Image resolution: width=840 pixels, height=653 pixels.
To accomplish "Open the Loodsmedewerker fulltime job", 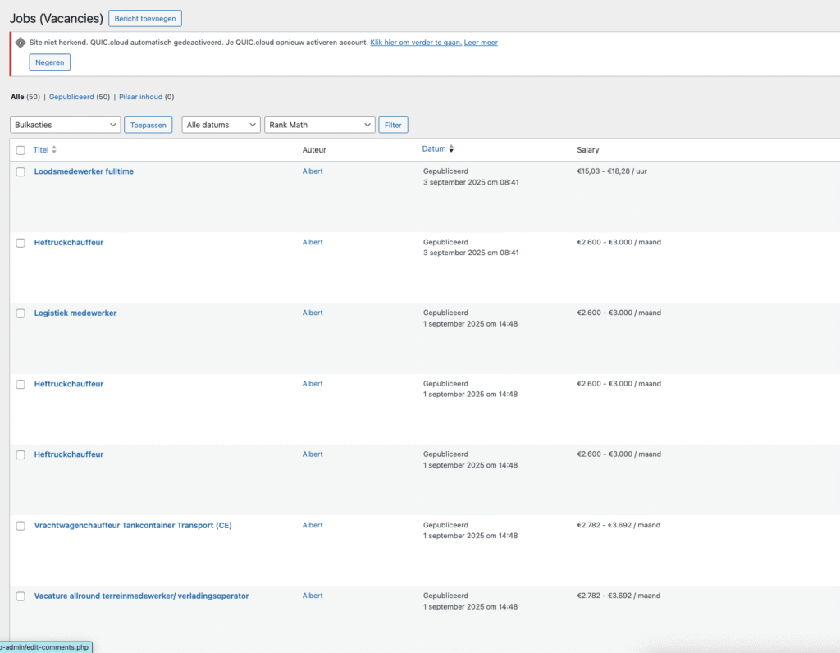I will [x=84, y=171].
